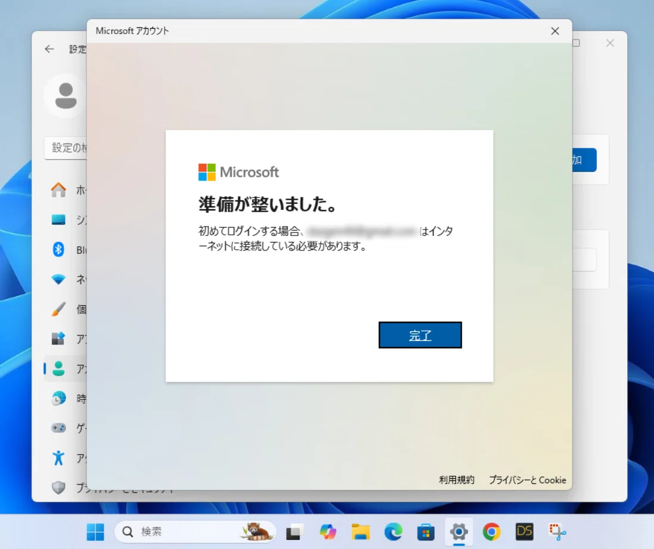The width and height of the screenshot is (654, 549).
Task: Click the Settings gear taskbar icon
Action: 459,532
